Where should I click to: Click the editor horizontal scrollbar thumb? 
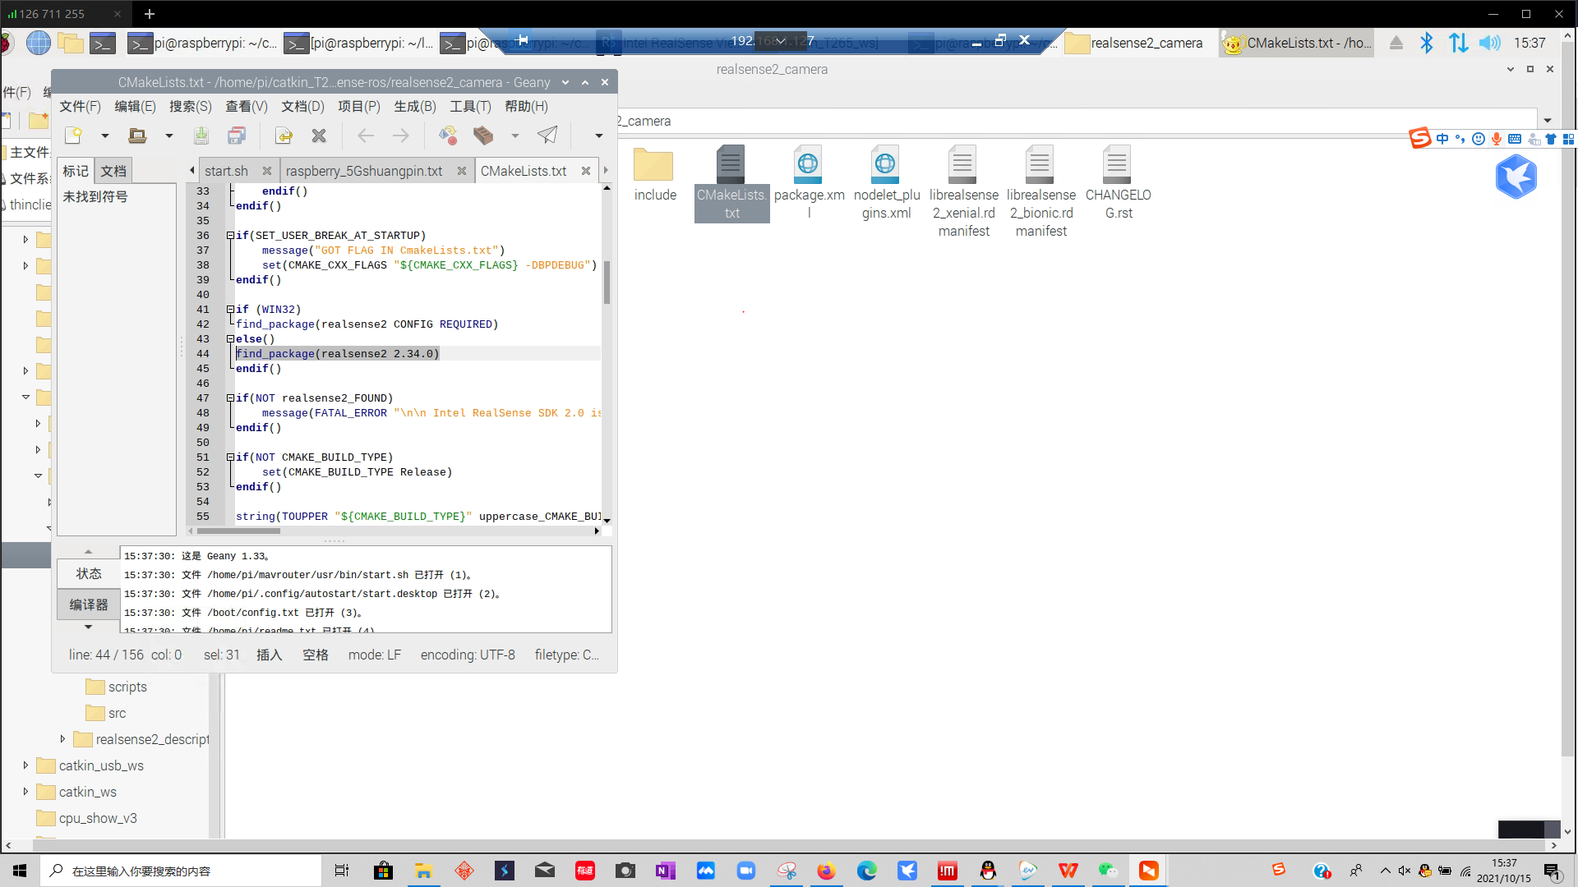(238, 531)
